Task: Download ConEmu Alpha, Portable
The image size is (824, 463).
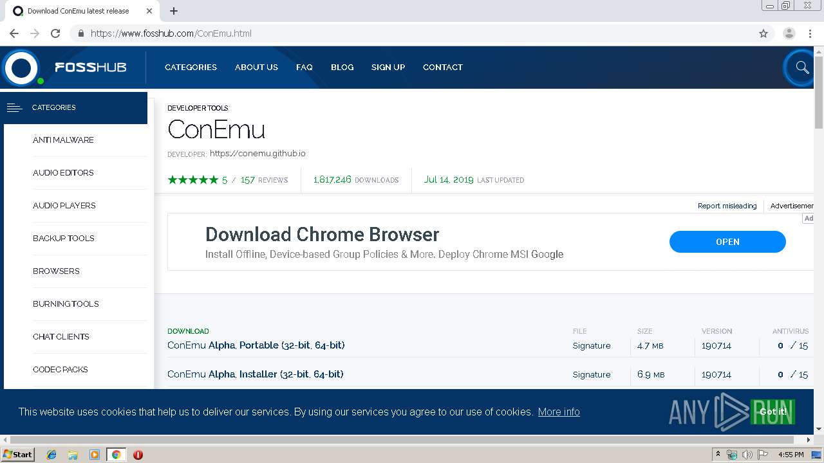Action: [x=256, y=345]
